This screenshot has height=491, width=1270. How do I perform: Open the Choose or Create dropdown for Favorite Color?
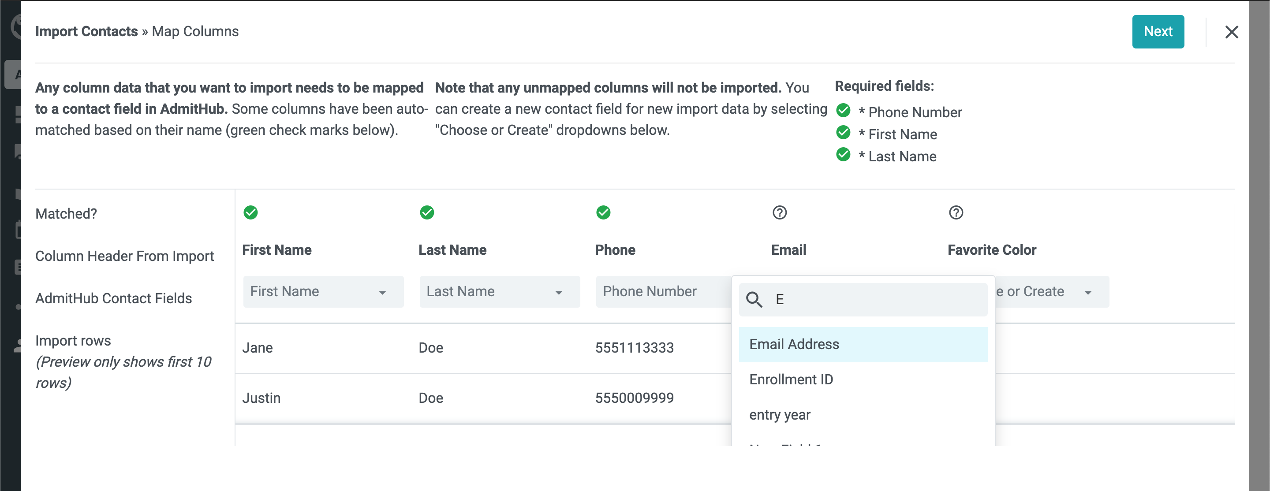pos(1052,292)
